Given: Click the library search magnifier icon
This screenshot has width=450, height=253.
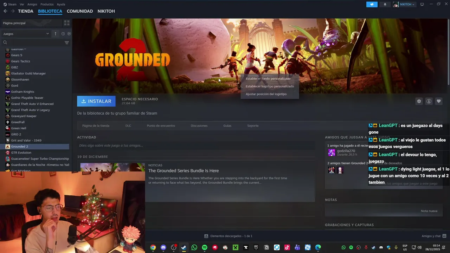Looking at the screenshot, I should click(5, 43).
